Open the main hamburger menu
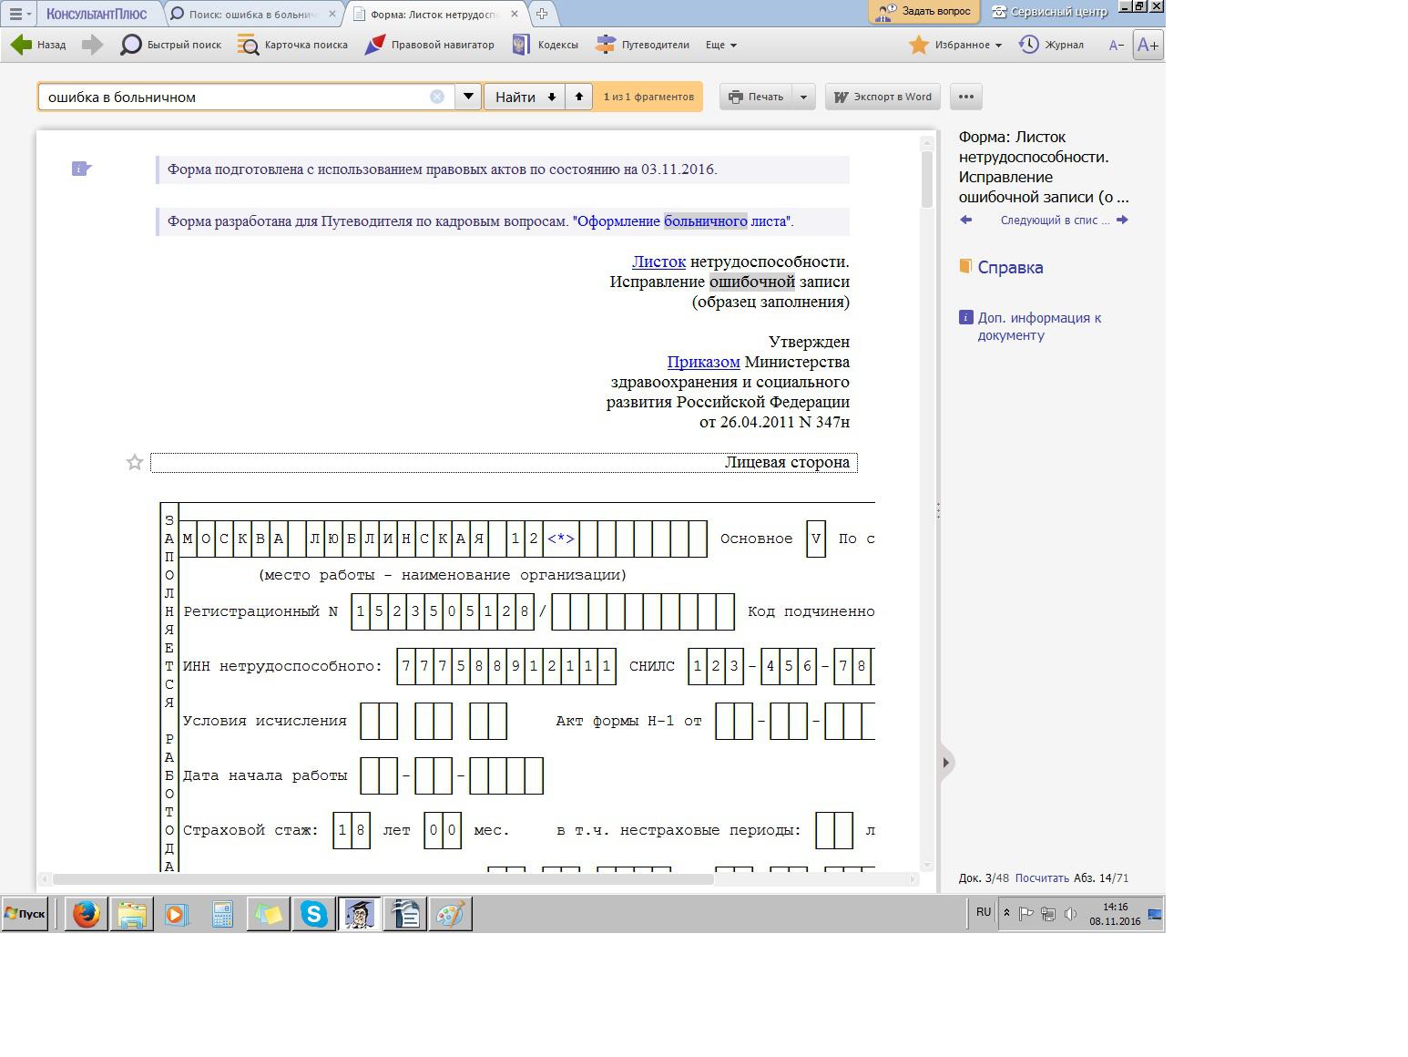1408x1057 pixels. pyautogui.click(x=16, y=14)
